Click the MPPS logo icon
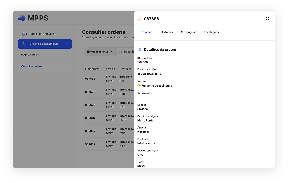 pyautogui.click(x=22, y=18)
